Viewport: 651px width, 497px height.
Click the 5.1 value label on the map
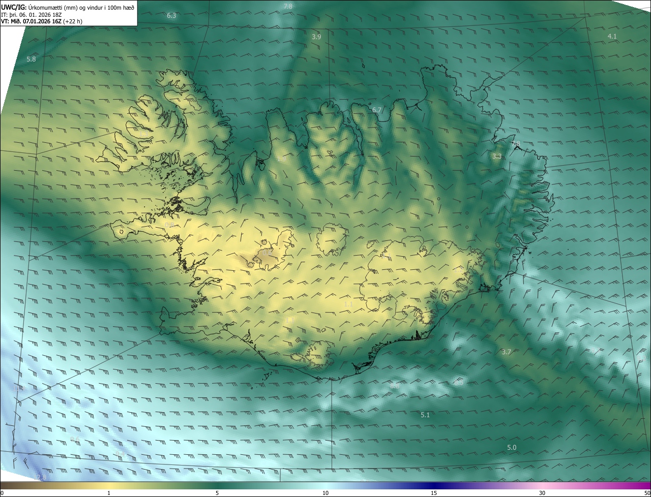pos(425,415)
